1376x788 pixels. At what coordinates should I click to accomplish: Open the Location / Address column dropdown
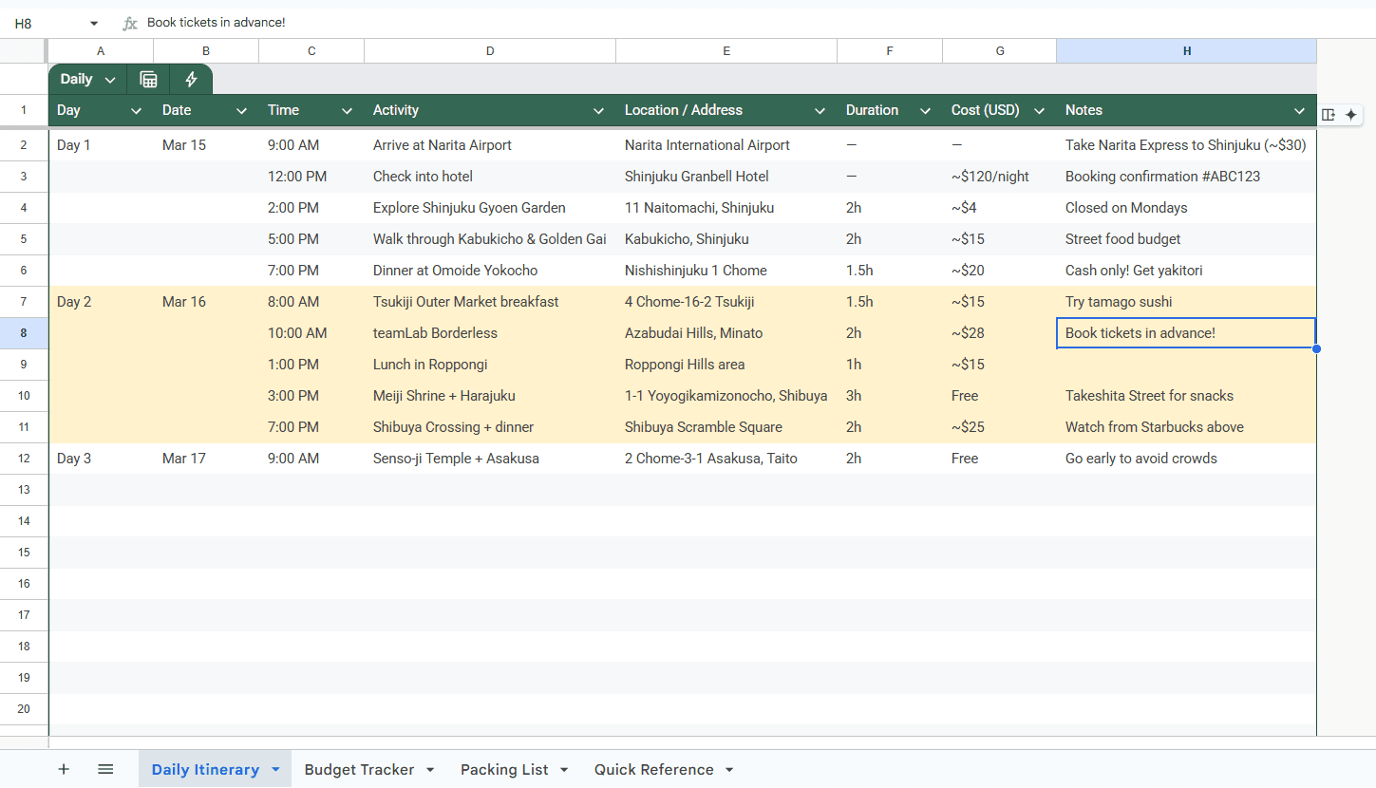[x=820, y=111]
